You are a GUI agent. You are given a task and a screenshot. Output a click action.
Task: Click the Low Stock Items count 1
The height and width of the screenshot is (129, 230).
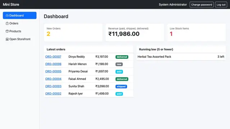click(x=171, y=34)
